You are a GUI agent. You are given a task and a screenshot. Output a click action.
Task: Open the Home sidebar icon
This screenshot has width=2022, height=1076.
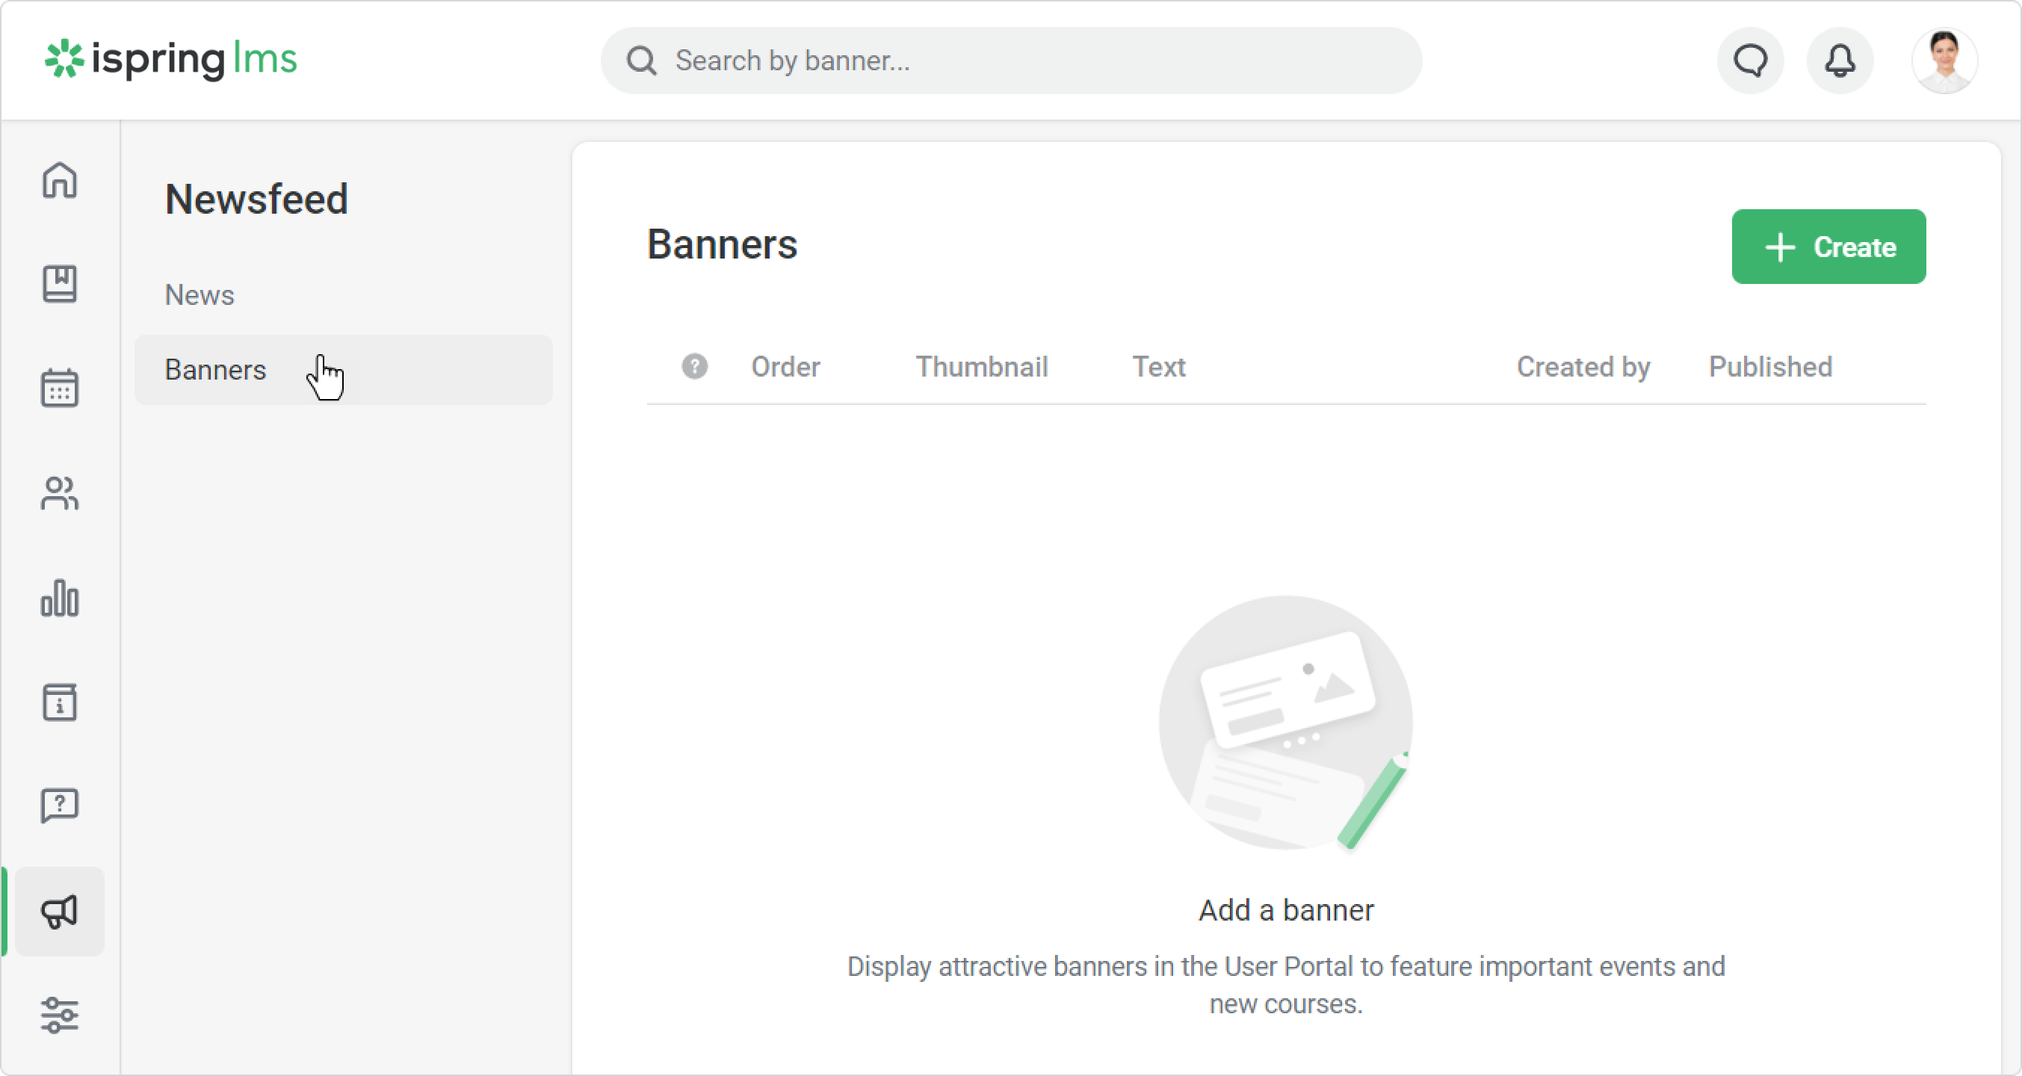[60, 180]
